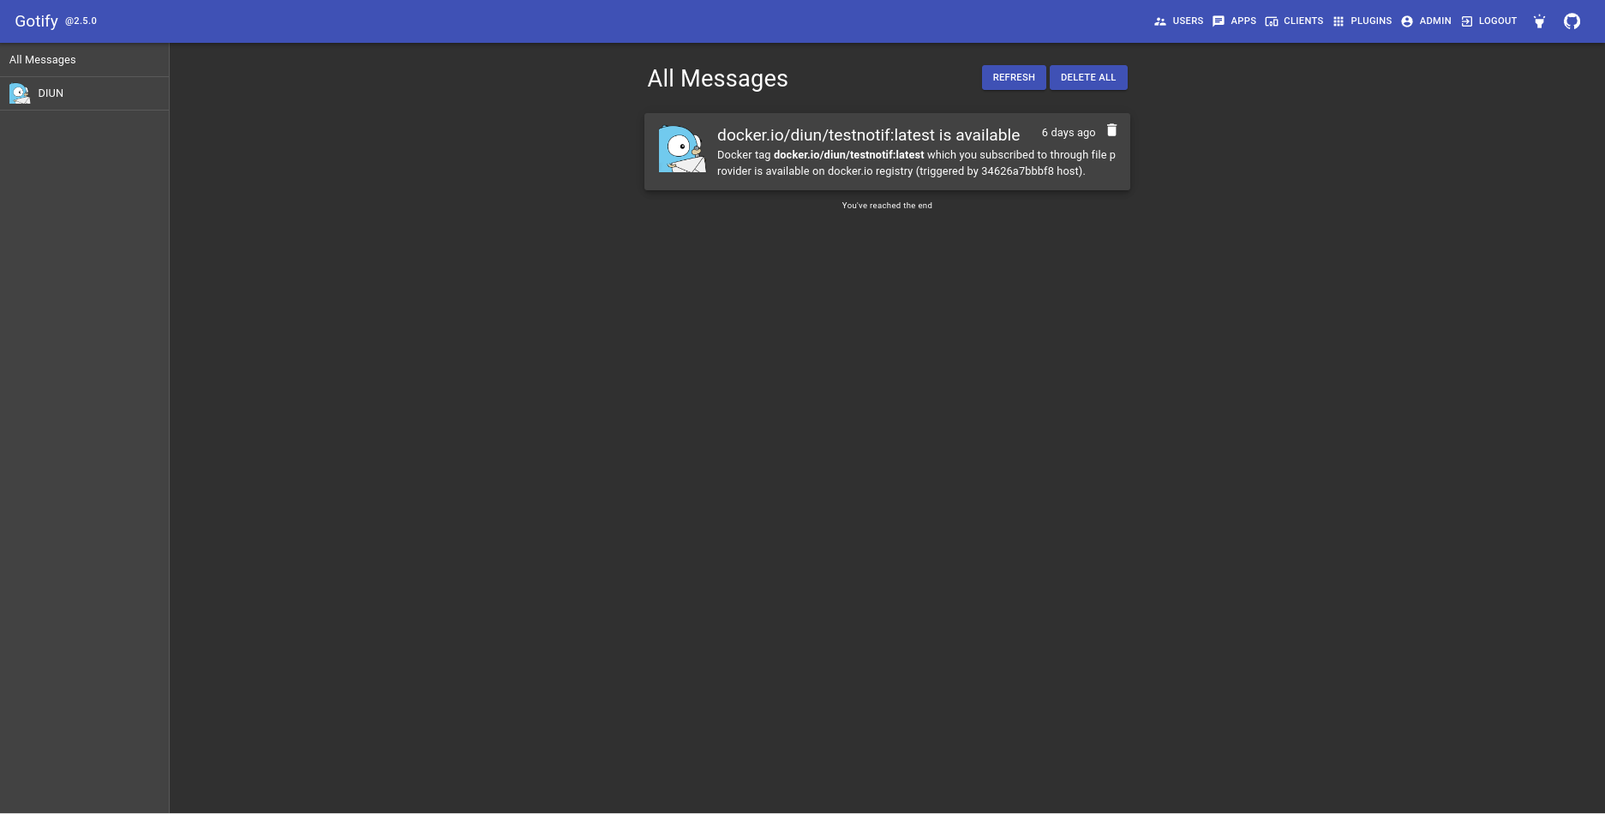Click the gopher avatar on the message card
1605x814 pixels.
click(x=682, y=149)
